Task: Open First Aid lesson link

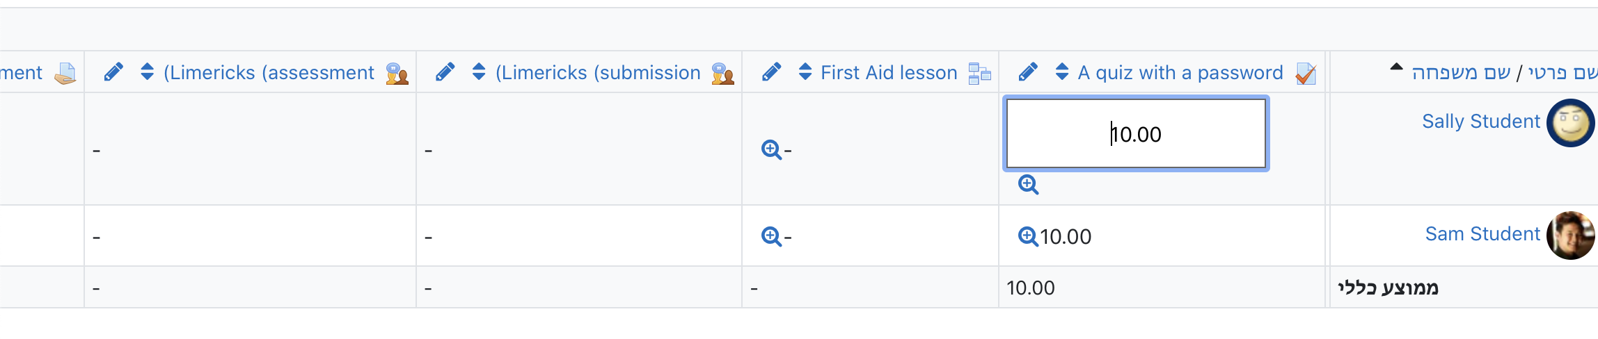Action: coord(889,72)
